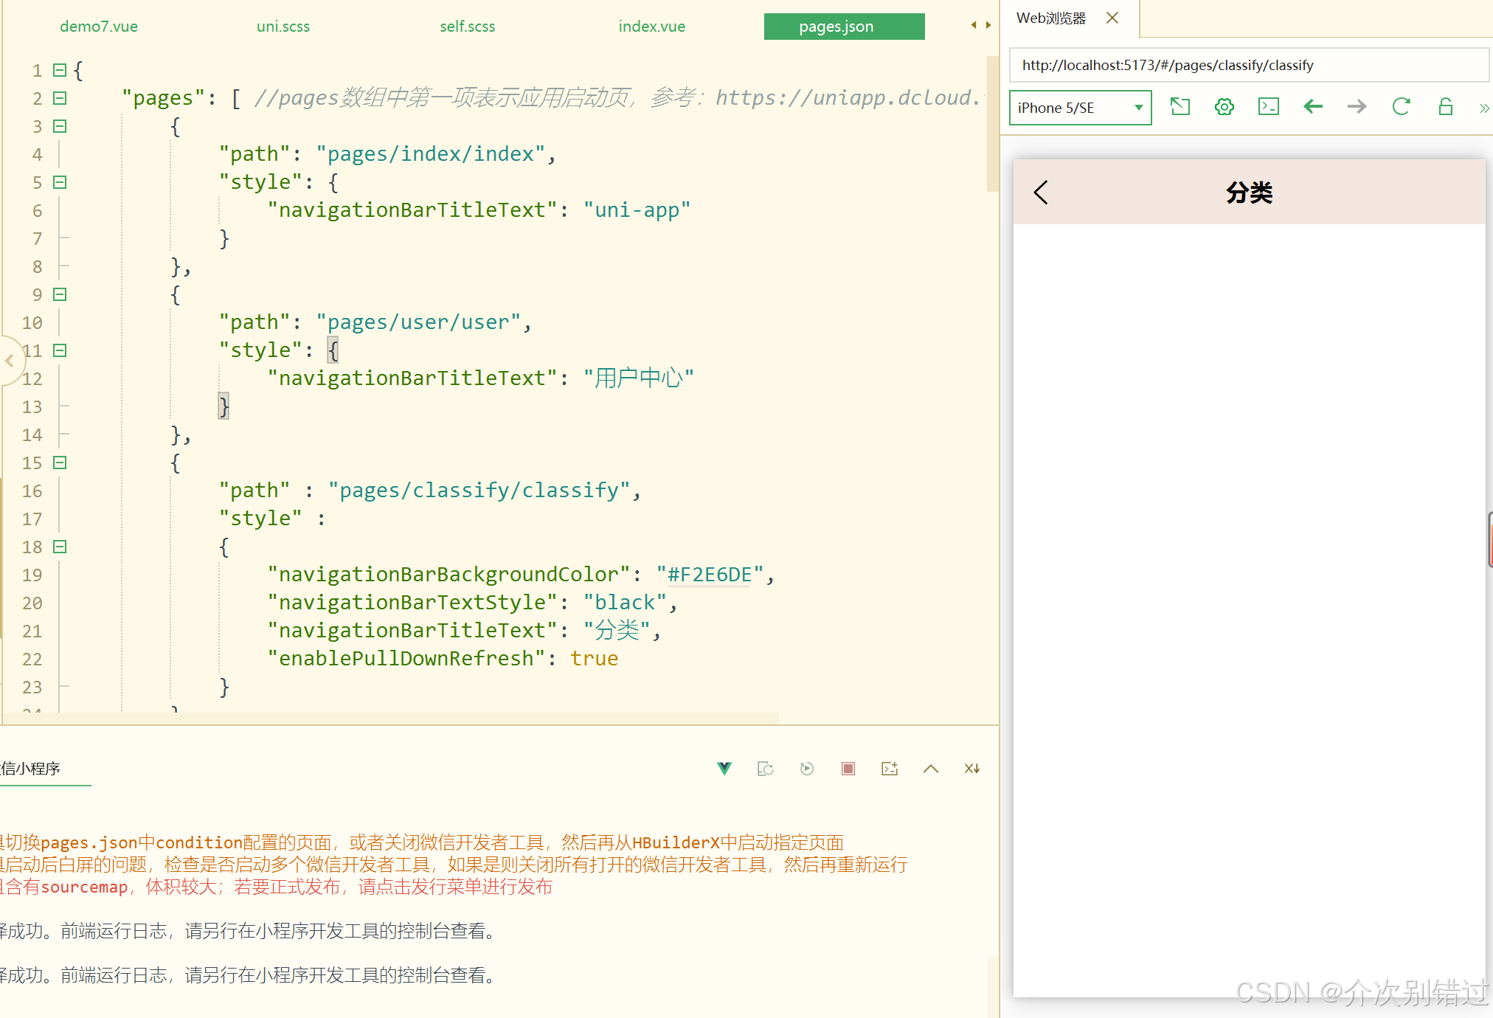Click the rotate screen icon
This screenshot has width=1493, height=1018.
pos(1179,107)
